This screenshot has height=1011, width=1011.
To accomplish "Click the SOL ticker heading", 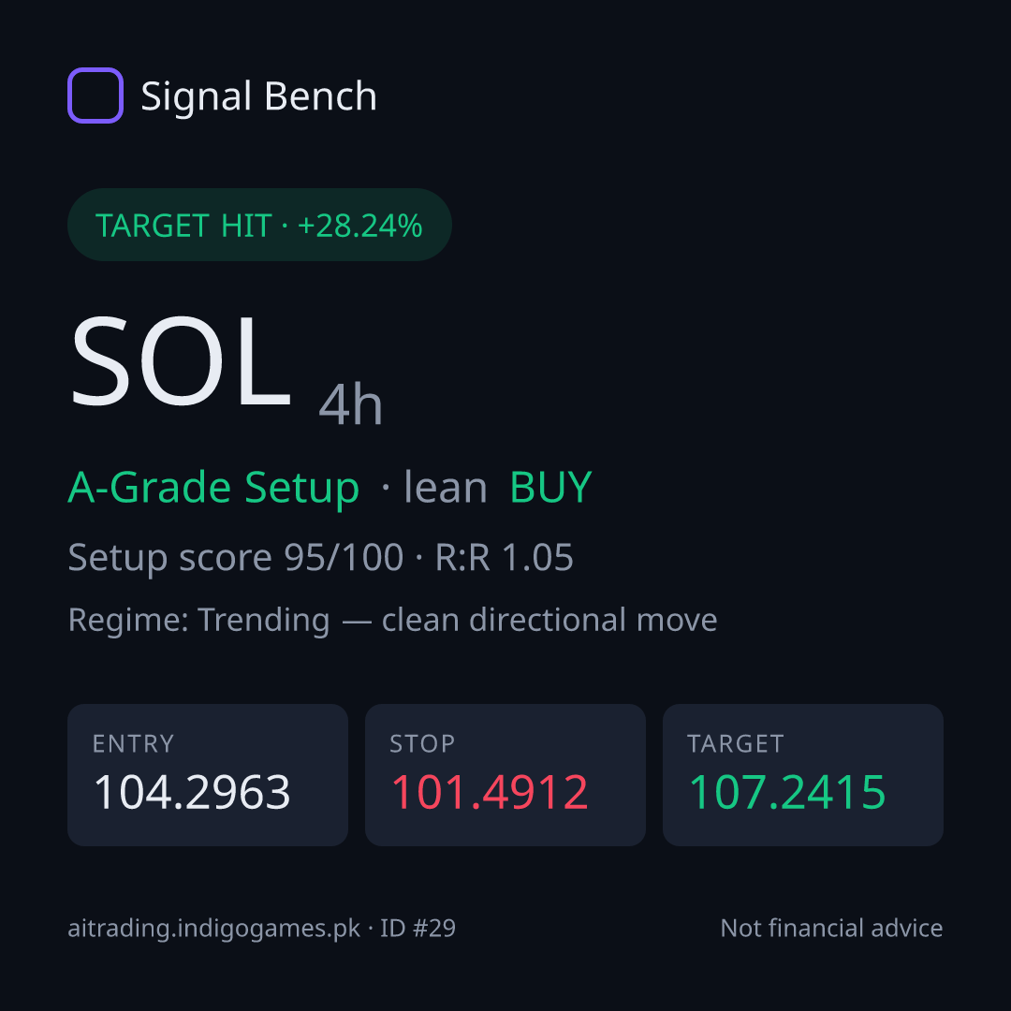I will (180, 360).
